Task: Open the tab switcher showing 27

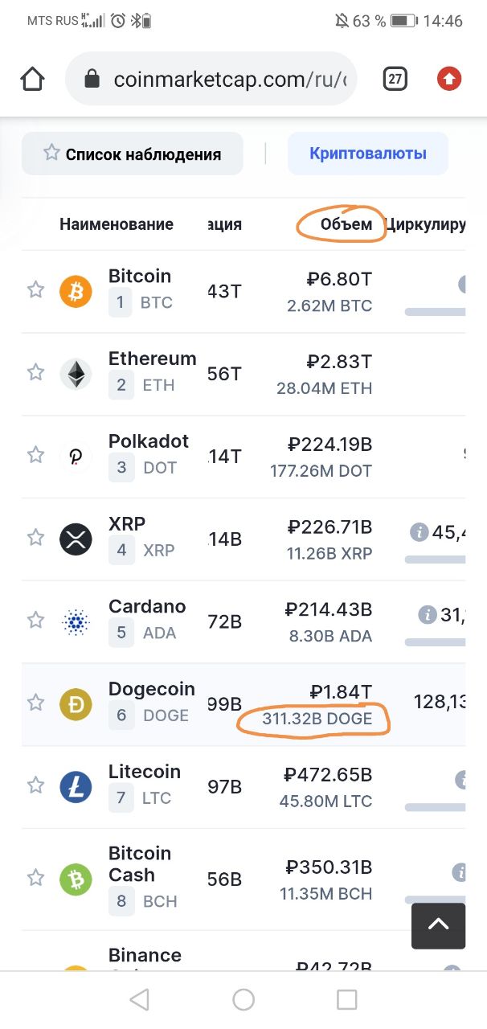Action: pyautogui.click(x=395, y=79)
